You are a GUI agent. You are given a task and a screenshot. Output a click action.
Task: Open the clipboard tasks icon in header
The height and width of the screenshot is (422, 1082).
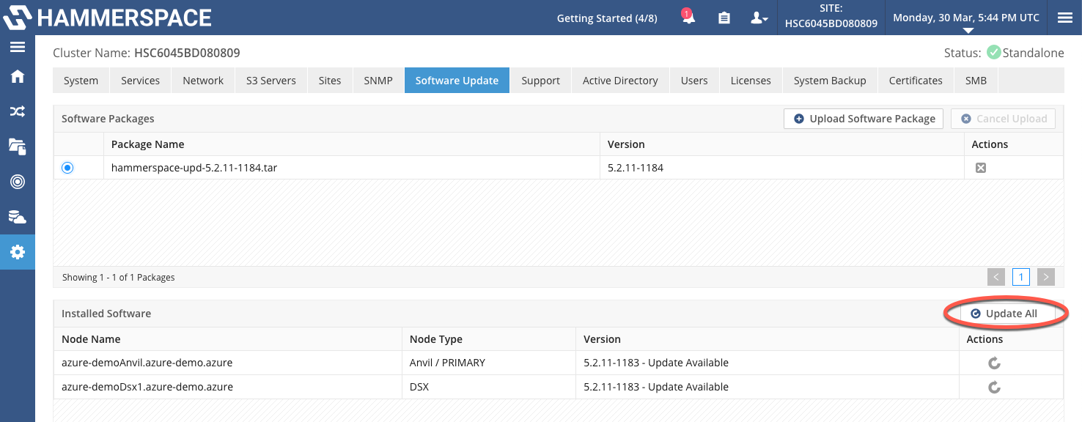(x=724, y=18)
